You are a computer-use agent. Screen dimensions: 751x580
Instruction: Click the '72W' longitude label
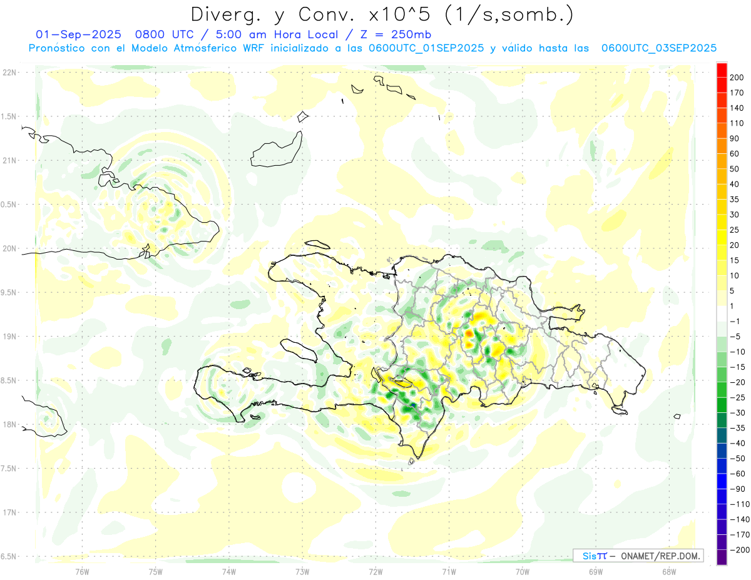(x=375, y=571)
